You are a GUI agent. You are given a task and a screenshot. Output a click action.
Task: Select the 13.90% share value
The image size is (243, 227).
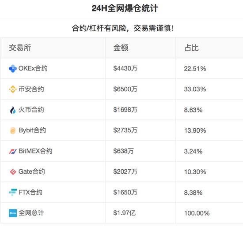pos(195,130)
